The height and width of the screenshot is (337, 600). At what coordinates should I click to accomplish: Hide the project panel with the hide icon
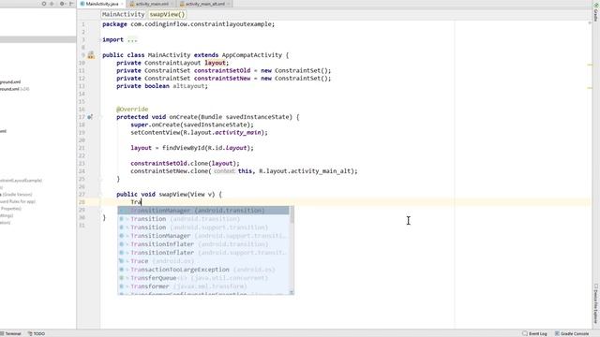[71, 4]
